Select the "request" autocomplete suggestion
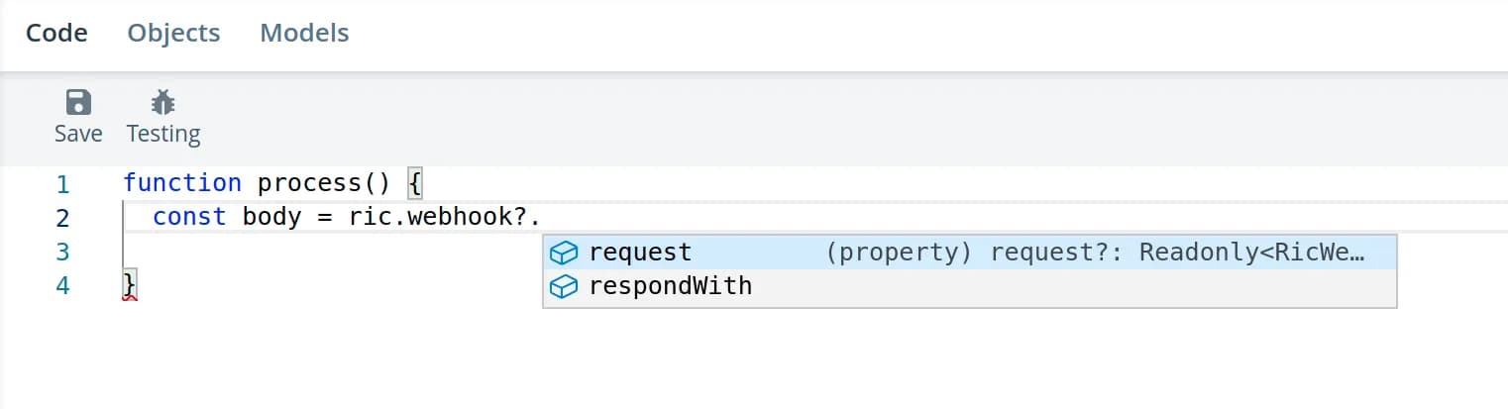The height and width of the screenshot is (409, 1508). pos(640,253)
